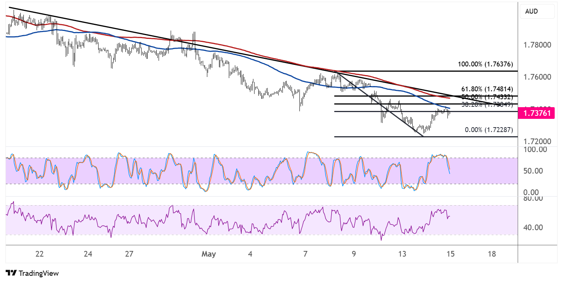Screen dimensions: 563x283
Task: Click the 0.00% (1.72287) Fibonacci label
Action: (x=488, y=130)
